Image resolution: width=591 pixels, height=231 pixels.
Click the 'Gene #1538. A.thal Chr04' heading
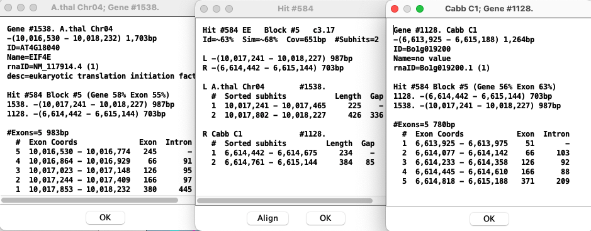(x=60, y=29)
